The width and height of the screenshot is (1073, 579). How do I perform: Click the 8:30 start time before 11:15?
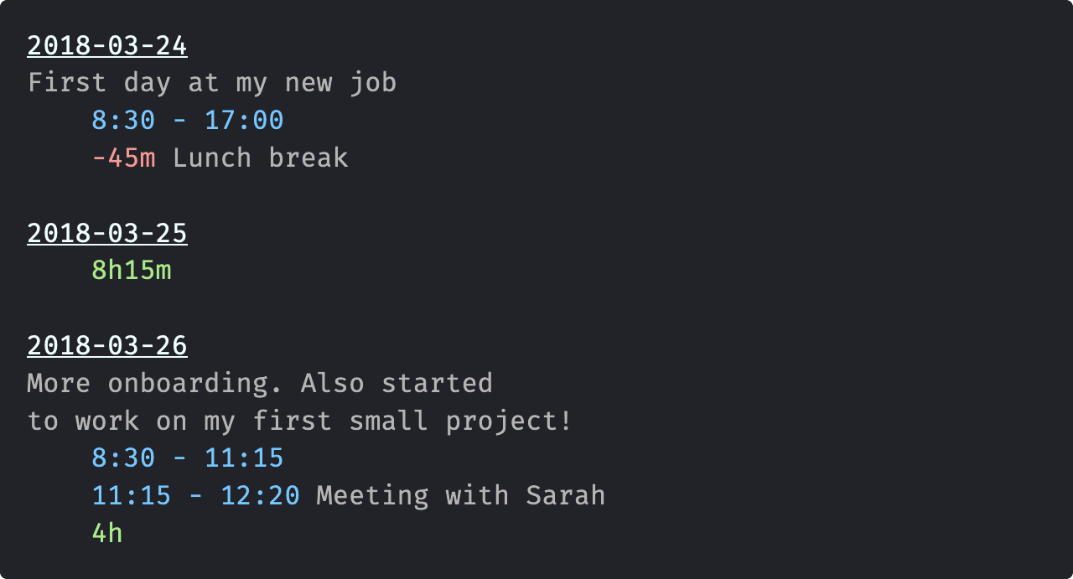(123, 458)
